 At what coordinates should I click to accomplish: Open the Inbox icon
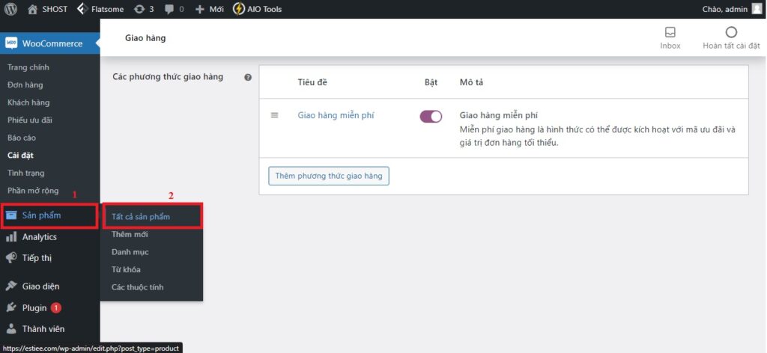670,32
